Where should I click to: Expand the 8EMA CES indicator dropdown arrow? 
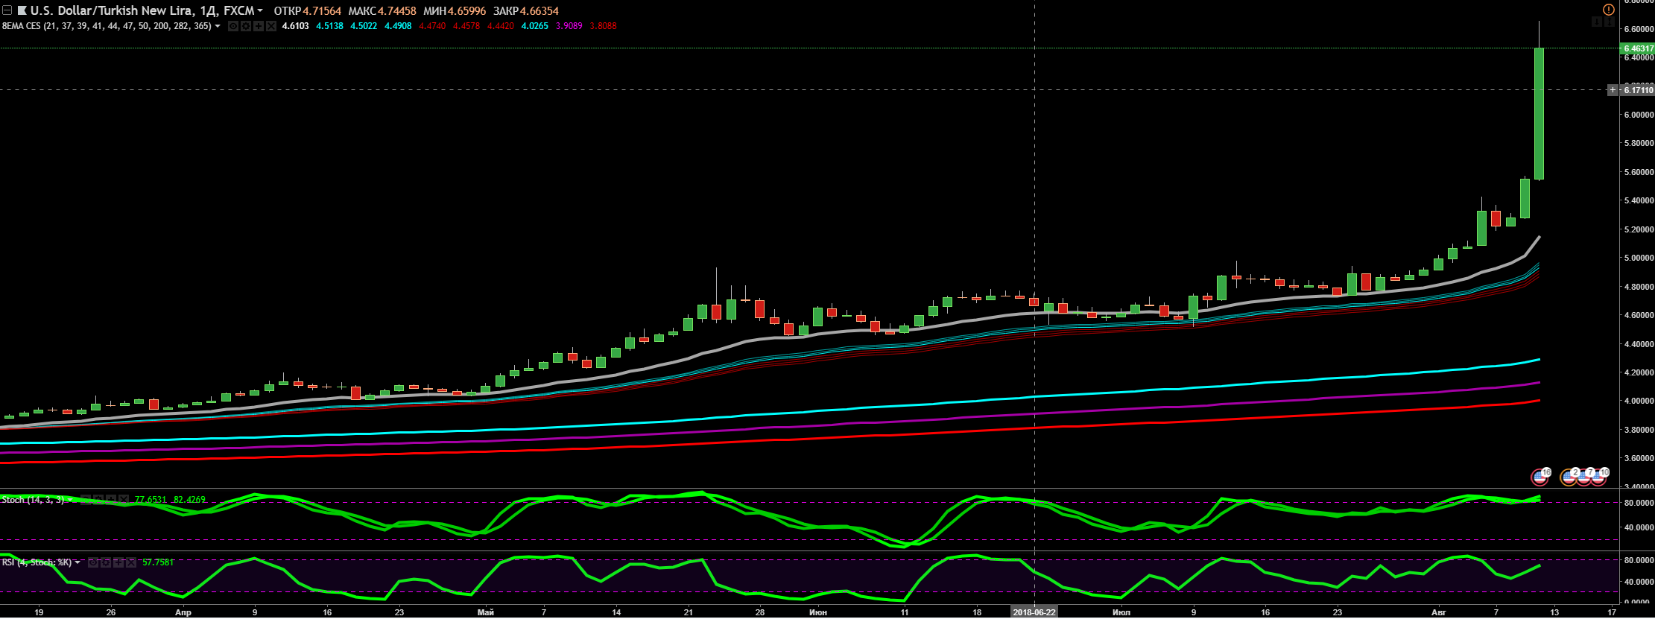218,26
